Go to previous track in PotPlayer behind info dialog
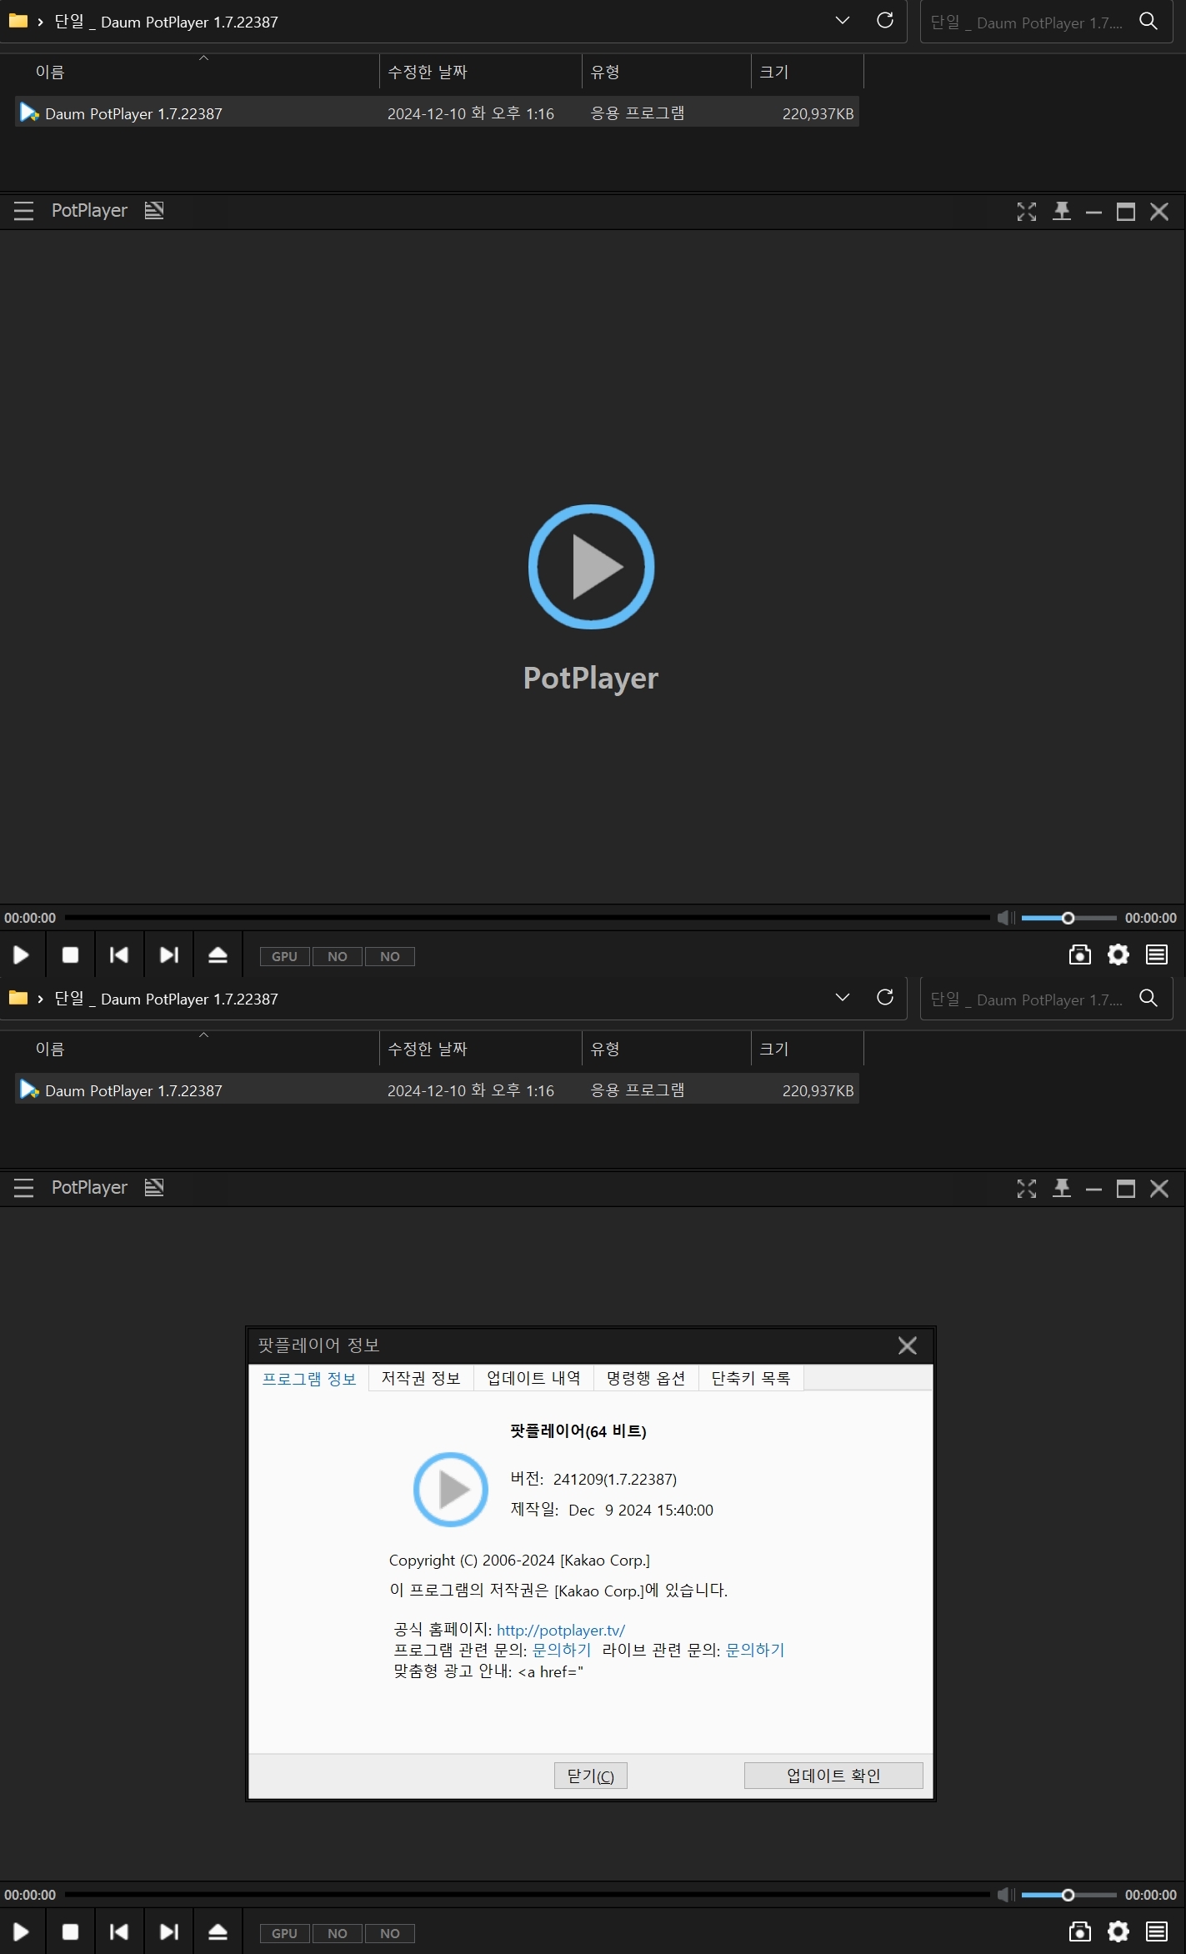This screenshot has width=1186, height=1954. [119, 1931]
